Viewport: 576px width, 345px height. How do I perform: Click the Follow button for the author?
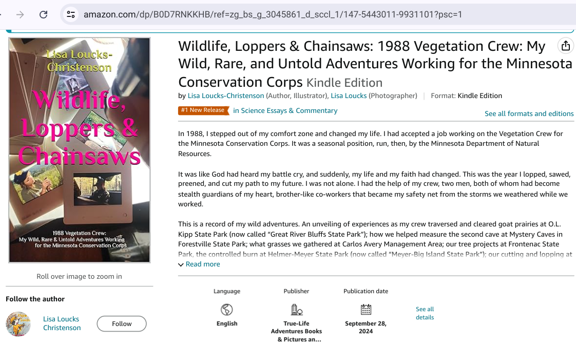coord(121,323)
